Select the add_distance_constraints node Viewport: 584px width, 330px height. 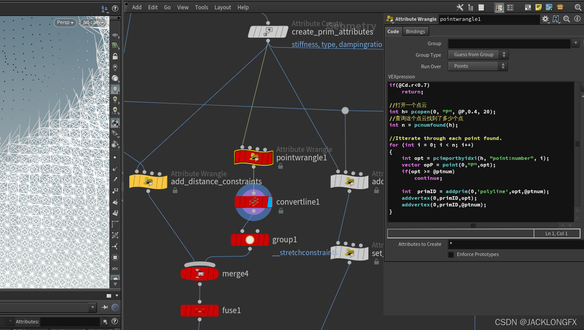coord(148,182)
